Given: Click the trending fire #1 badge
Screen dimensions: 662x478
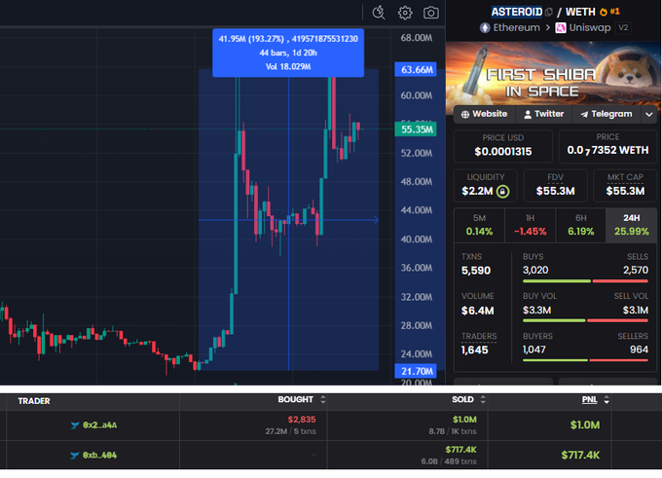Looking at the screenshot, I should pos(609,12).
